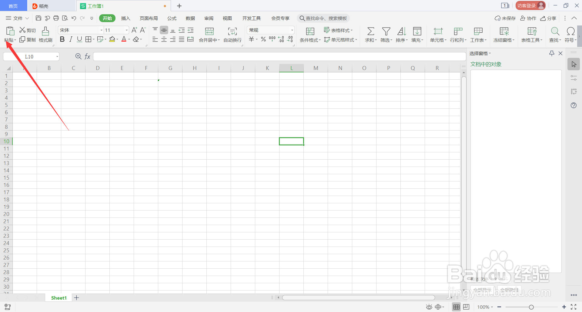Open Conditional Formatting (条件格式) dropdown
Image resolution: width=582 pixels, height=312 pixels.
310,40
